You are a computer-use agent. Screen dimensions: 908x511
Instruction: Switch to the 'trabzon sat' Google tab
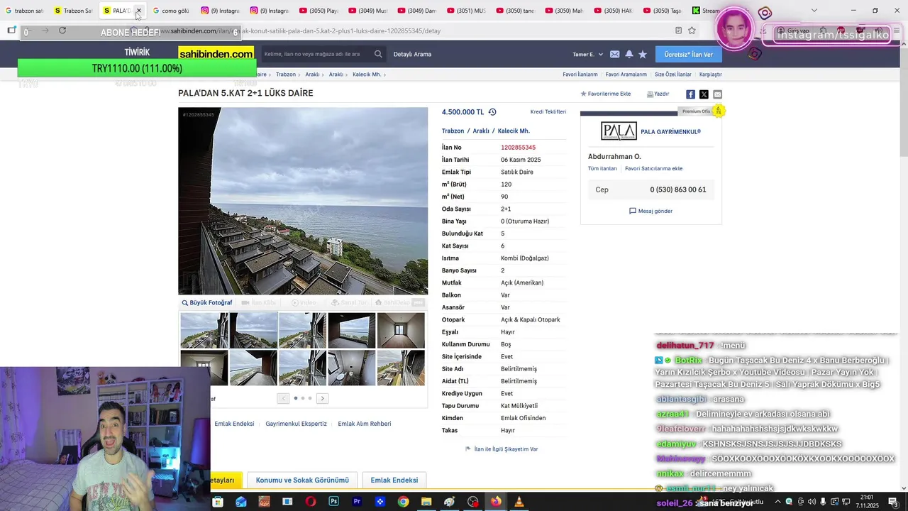[24, 11]
